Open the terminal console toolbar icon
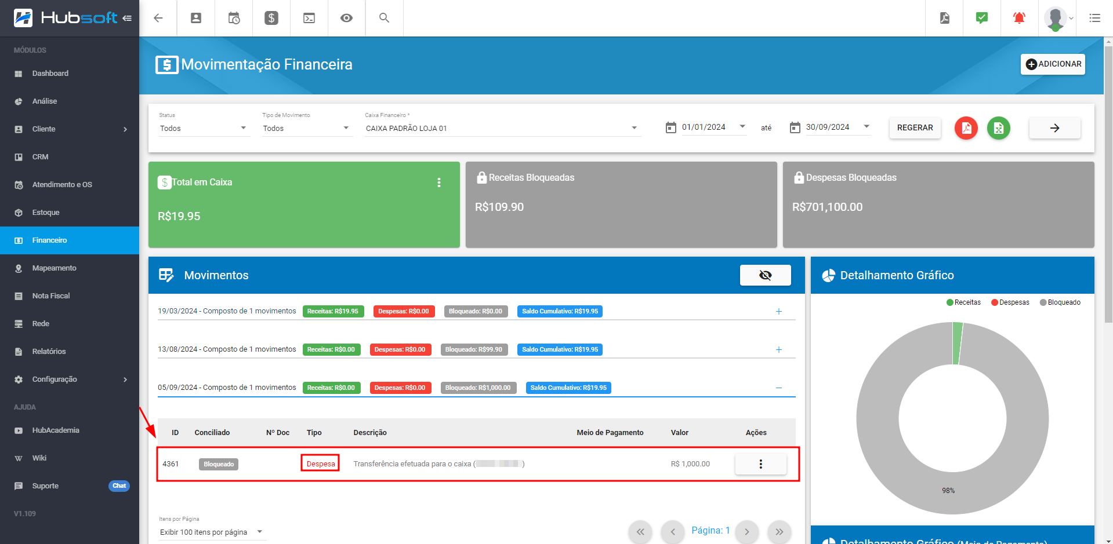Screen dimensions: 1113x544 pyautogui.click(x=309, y=18)
